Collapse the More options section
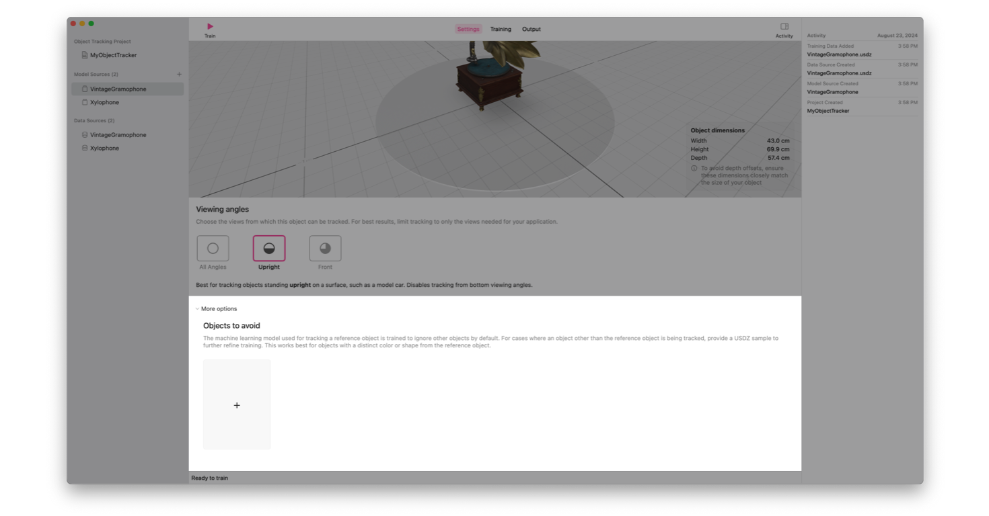989x516 pixels. point(197,309)
